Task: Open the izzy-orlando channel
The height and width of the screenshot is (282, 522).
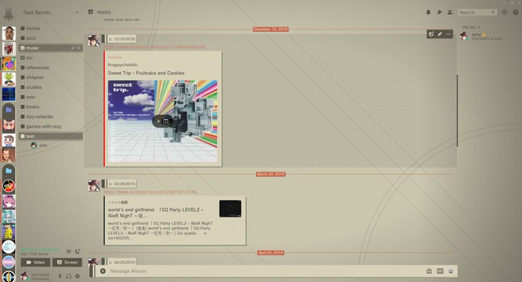Action: point(50,116)
